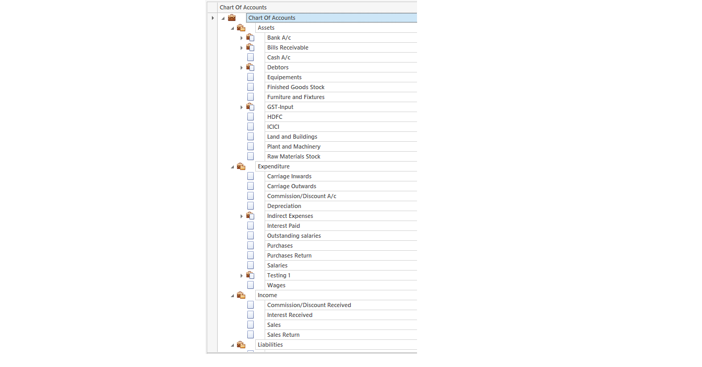The height and width of the screenshot is (367, 702).
Task: Select the Plant and Machinery account
Action: 293,146
